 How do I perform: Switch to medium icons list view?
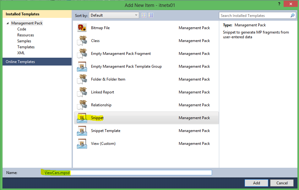(151, 15)
